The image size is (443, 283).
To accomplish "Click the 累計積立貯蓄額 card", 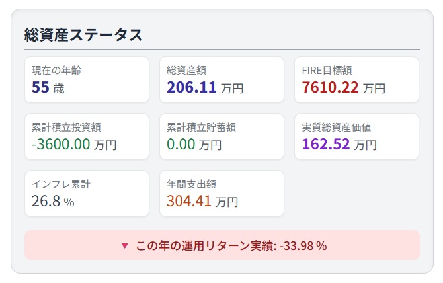I will (x=221, y=136).
